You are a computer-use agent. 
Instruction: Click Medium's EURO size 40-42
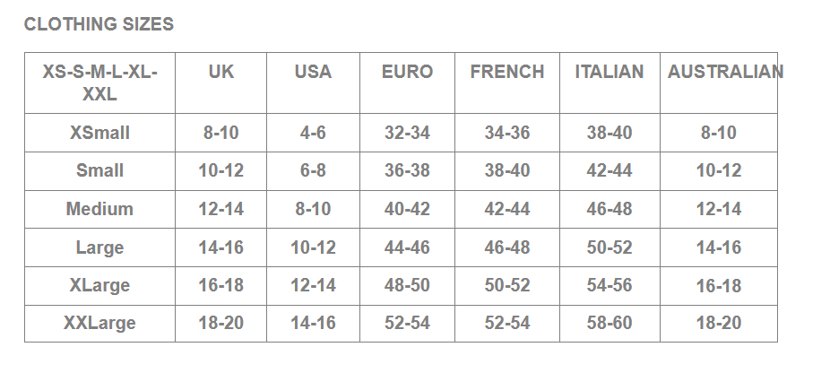click(x=407, y=209)
